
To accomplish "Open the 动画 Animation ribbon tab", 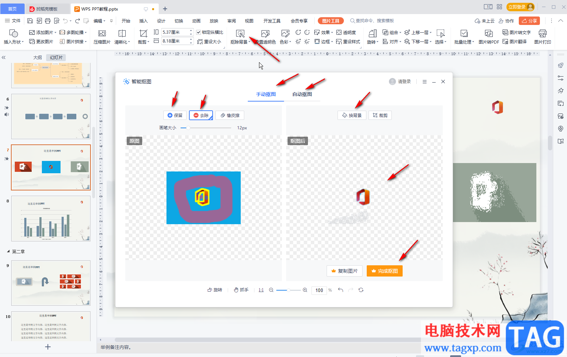I will pyautogui.click(x=196, y=21).
